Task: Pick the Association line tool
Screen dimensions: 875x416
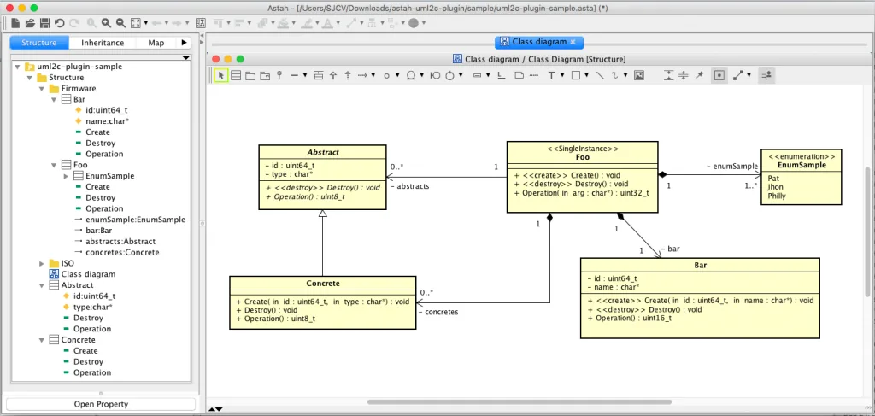Action: point(295,75)
